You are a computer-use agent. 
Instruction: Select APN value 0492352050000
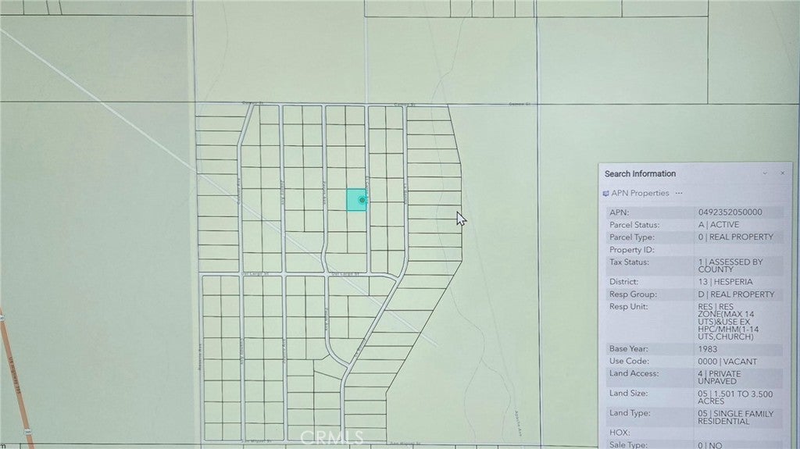click(730, 212)
